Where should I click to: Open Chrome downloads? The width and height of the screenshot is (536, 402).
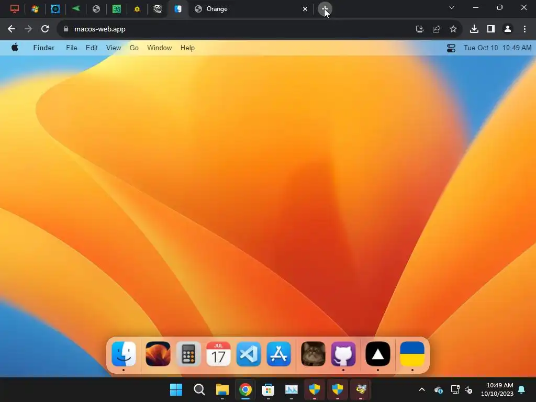[x=474, y=29]
